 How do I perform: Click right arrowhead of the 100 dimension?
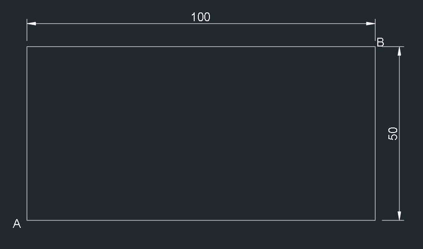371,23
